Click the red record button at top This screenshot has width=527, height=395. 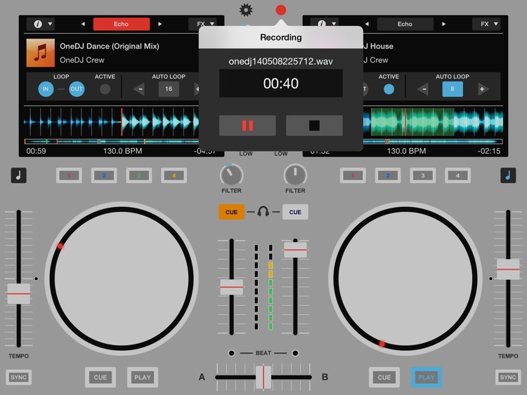(280, 10)
